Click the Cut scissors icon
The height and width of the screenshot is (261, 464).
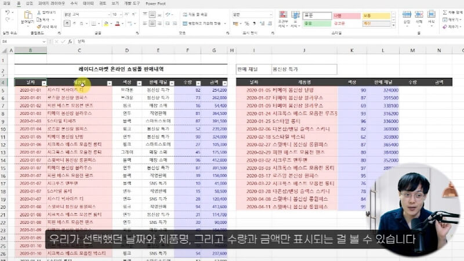(39, 12)
